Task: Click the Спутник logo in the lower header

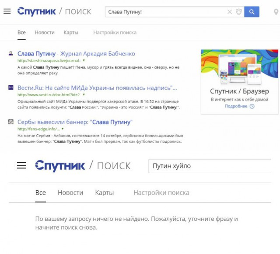Action: tap(60, 166)
